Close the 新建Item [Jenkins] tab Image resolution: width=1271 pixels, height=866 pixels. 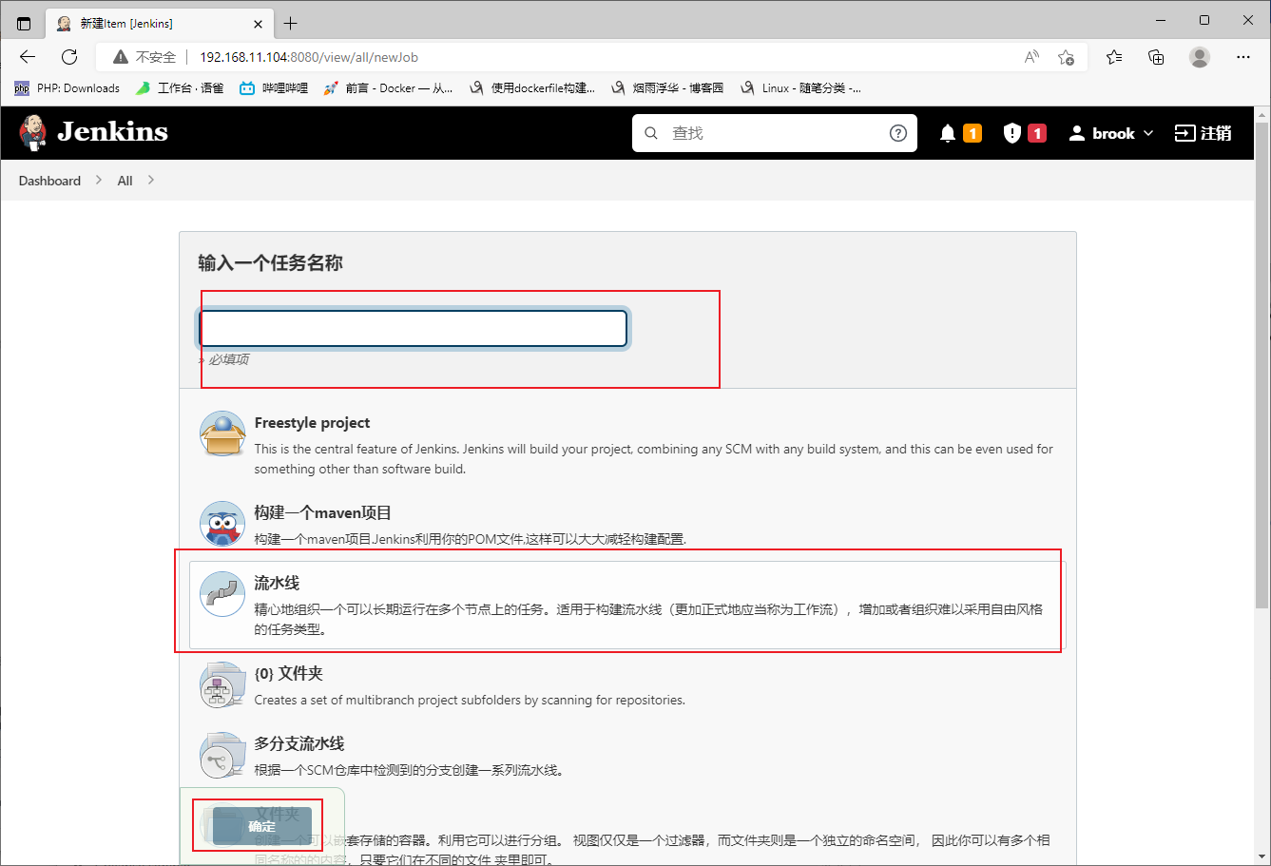(257, 23)
